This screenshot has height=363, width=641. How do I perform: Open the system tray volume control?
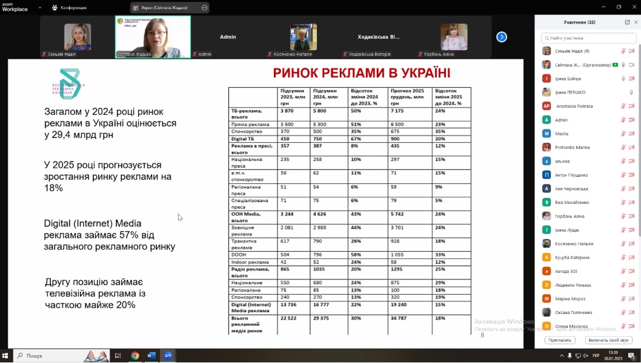pyautogui.click(x=586, y=356)
